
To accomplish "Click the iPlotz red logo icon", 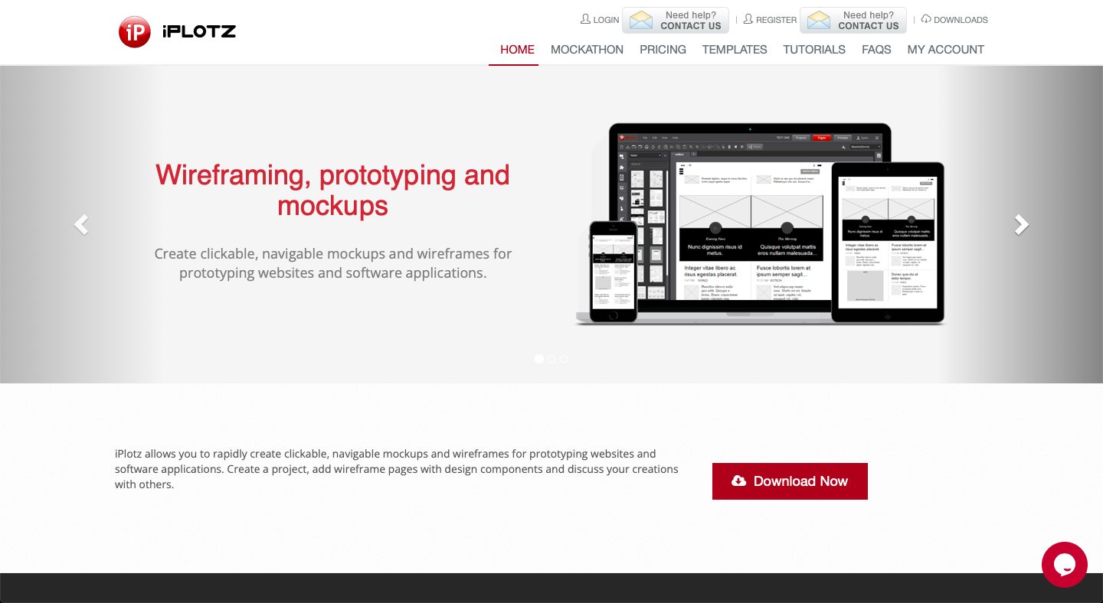I will click(x=135, y=31).
